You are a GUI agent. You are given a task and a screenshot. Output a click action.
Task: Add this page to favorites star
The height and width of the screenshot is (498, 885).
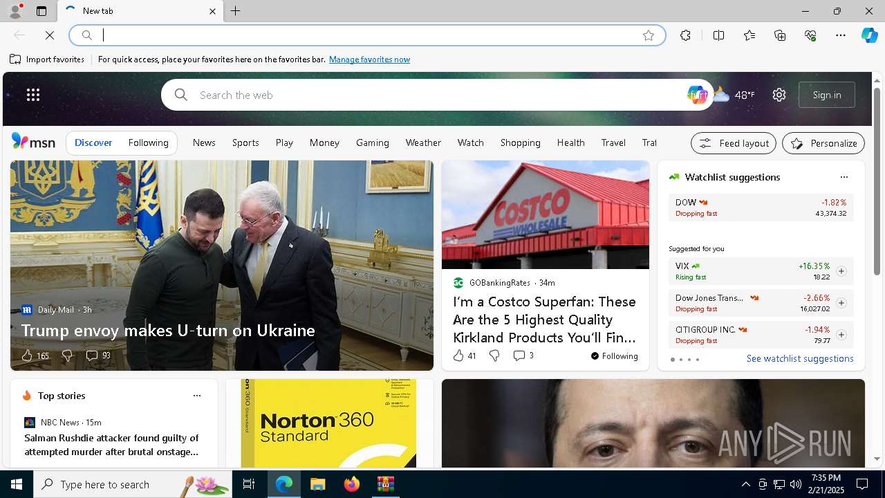click(649, 35)
